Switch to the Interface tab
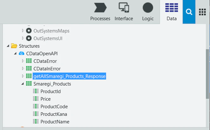Screen dimensions: 210x130 point(124,12)
